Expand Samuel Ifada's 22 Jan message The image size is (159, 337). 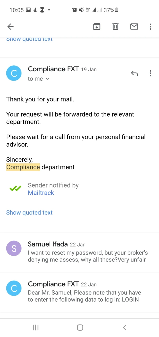(x=87, y=252)
